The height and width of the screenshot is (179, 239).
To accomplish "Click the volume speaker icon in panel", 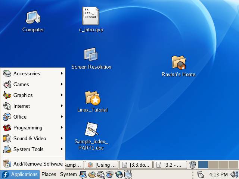I will pyautogui.click(x=234, y=174).
